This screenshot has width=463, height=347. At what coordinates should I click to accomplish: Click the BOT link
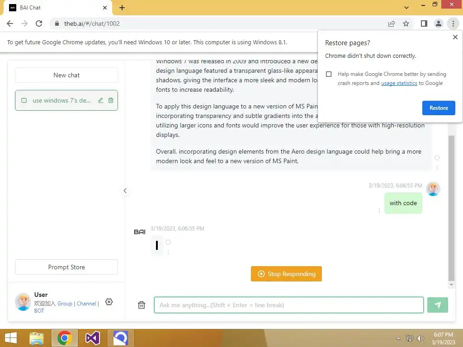pyautogui.click(x=39, y=311)
